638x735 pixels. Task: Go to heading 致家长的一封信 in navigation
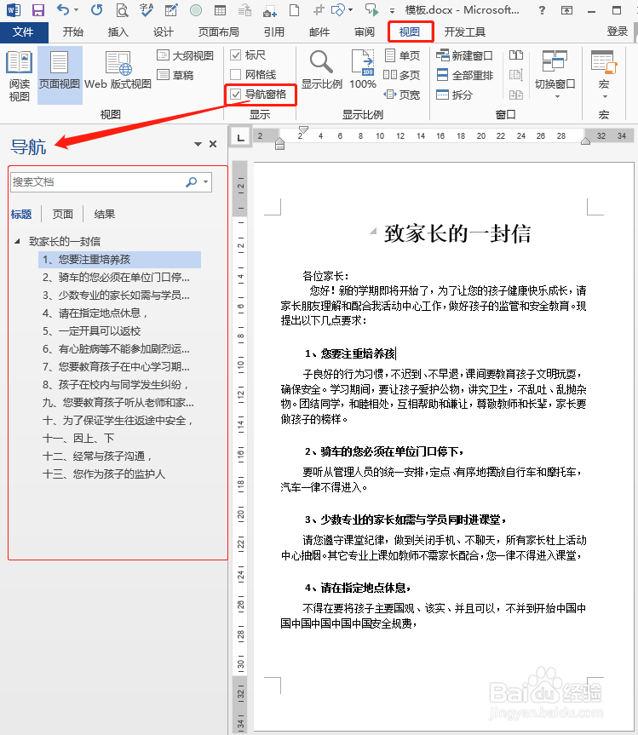[65, 241]
